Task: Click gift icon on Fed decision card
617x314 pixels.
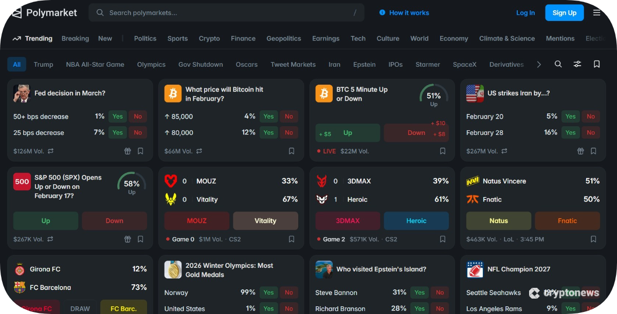Action: 128,151
